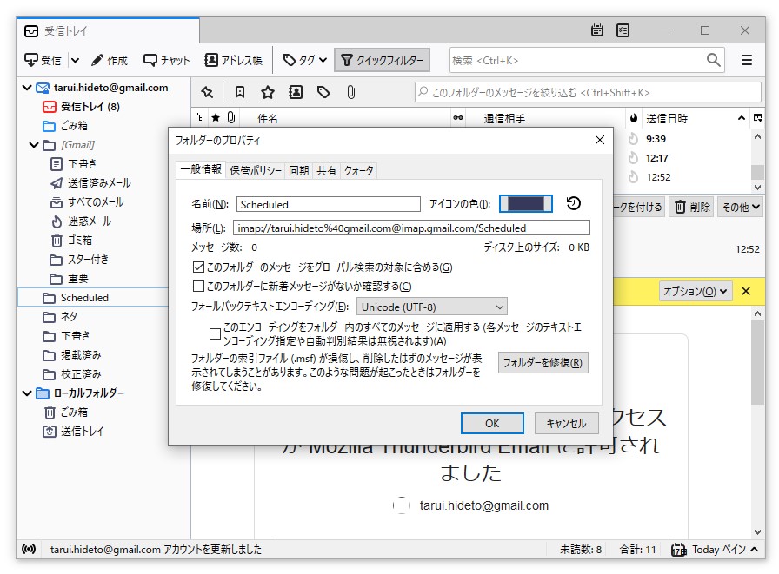
Task: Toggle the pin quick filter icon
Action: (x=207, y=92)
